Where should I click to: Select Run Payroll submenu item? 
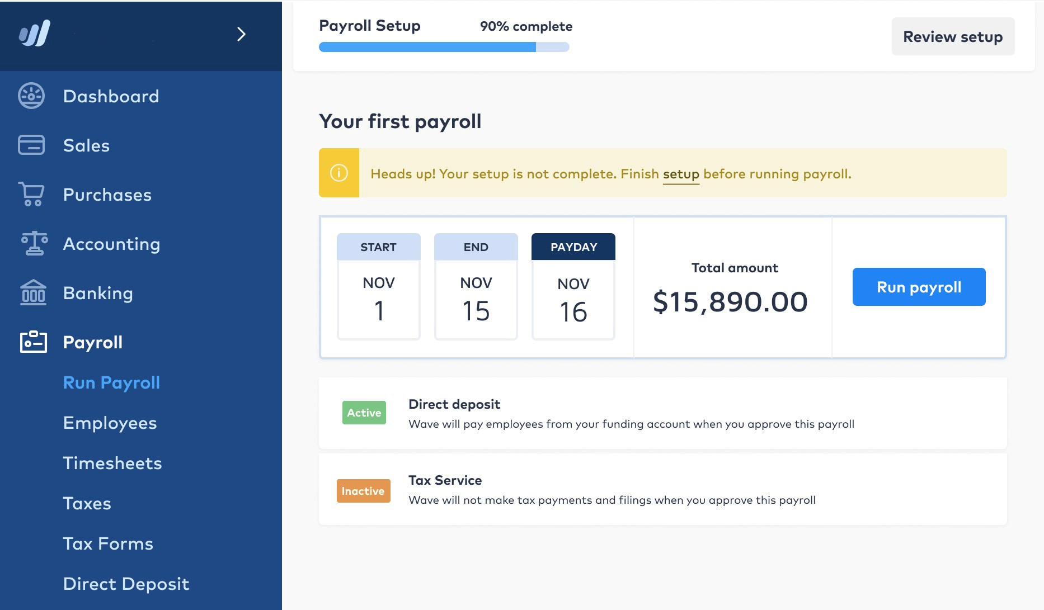[x=112, y=382]
